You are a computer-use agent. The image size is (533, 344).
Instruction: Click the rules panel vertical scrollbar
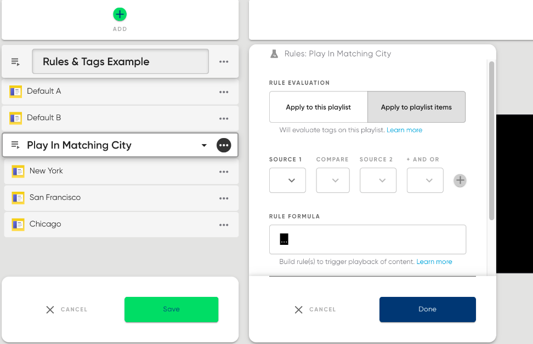(491, 141)
